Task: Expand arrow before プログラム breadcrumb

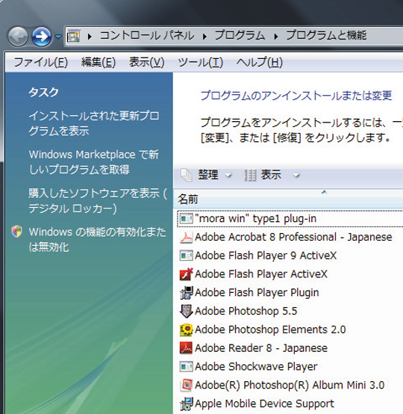Action: tap(204, 37)
